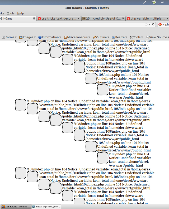Open the developer toolbar Tools menu
The height and width of the screenshot is (209, 169).
pyautogui.click(x=136, y=37)
